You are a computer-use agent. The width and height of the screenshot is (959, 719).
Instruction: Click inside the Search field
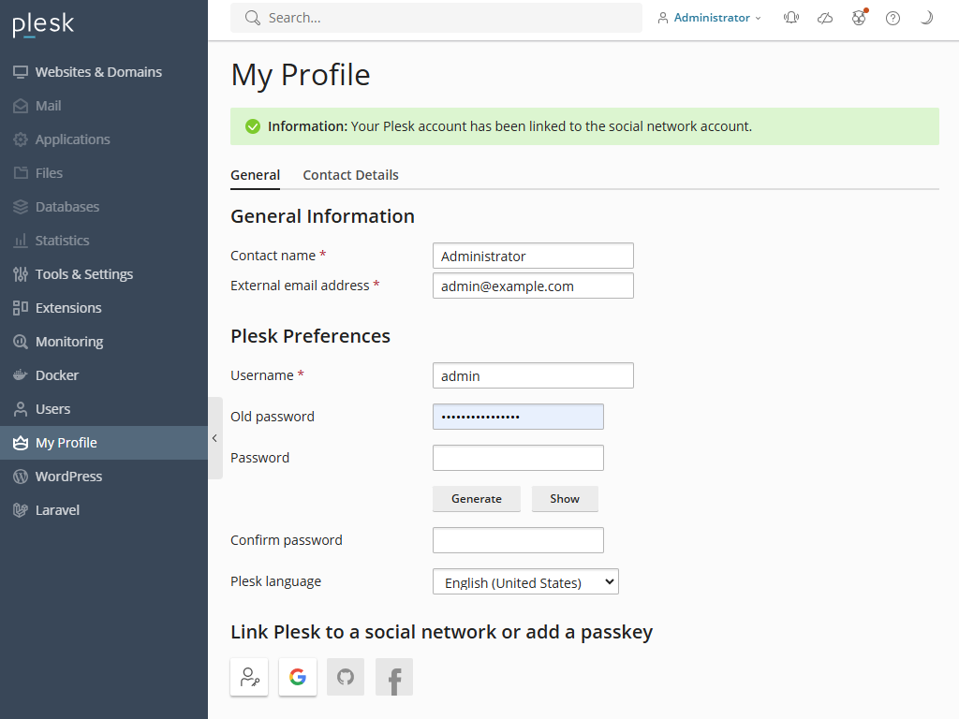click(x=435, y=17)
